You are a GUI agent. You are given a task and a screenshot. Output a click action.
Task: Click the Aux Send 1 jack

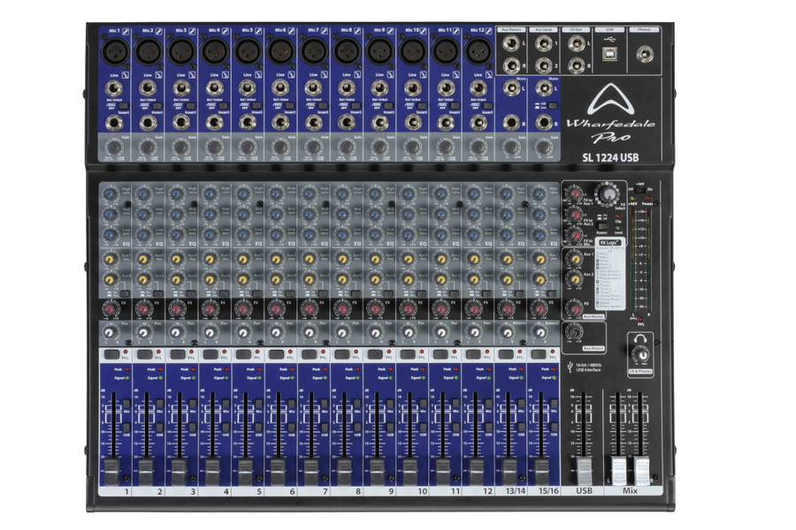tap(543, 44)
